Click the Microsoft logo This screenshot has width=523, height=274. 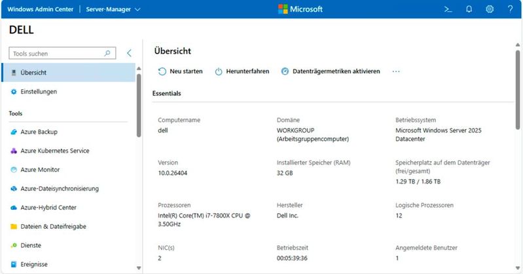point(300,9)
